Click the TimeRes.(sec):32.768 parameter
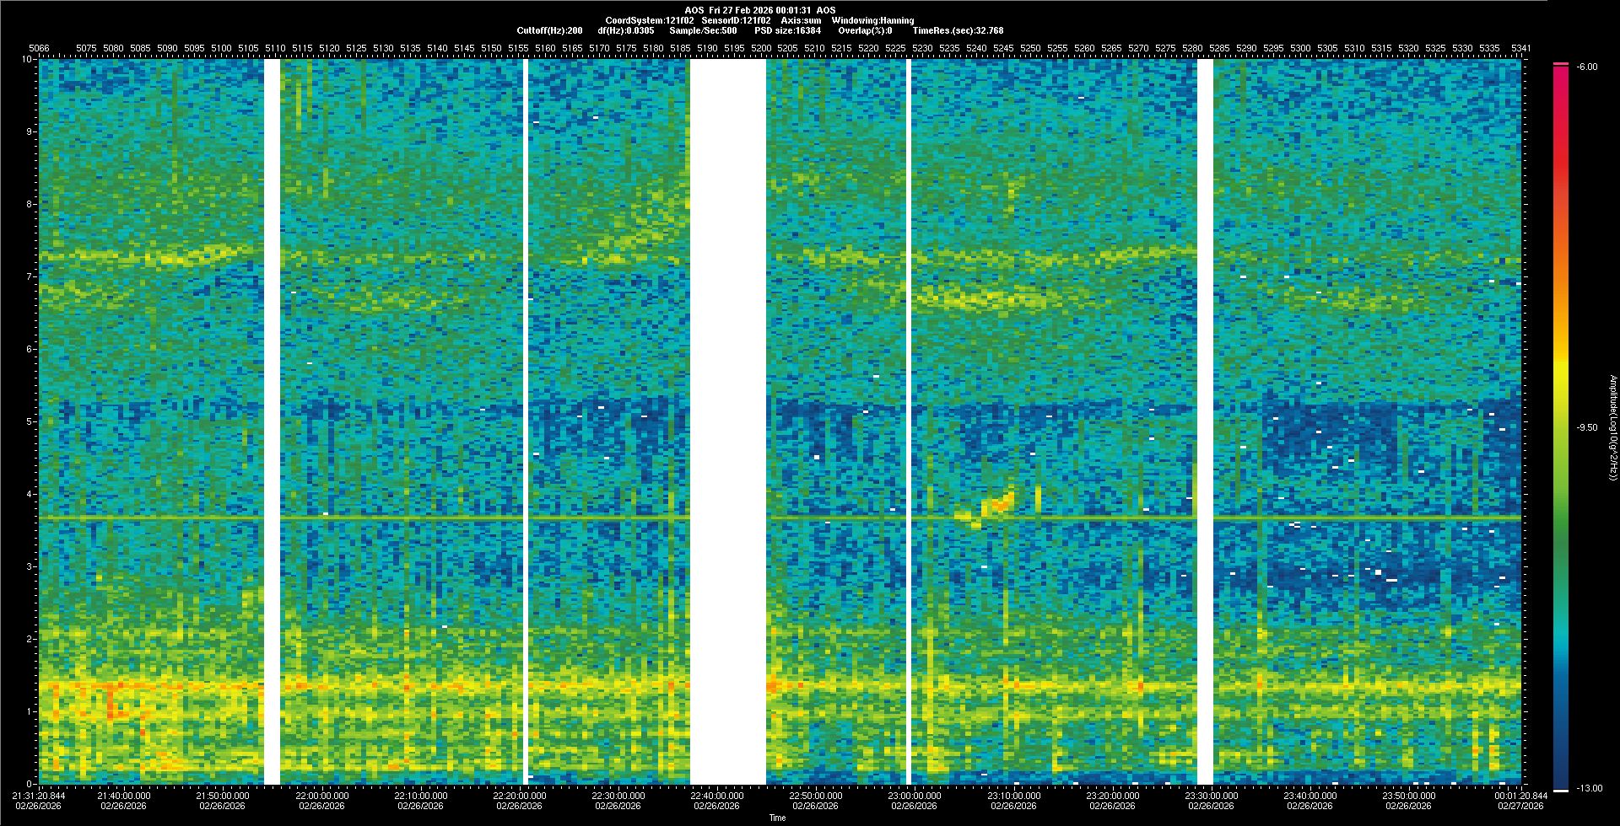The width and height of the screenshot is (1620, 826). (x=958, y=30)
